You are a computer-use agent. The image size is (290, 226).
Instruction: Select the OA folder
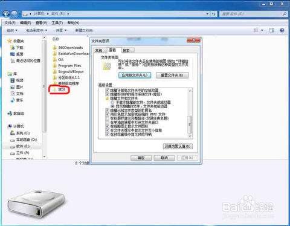[x=58, y=60]
